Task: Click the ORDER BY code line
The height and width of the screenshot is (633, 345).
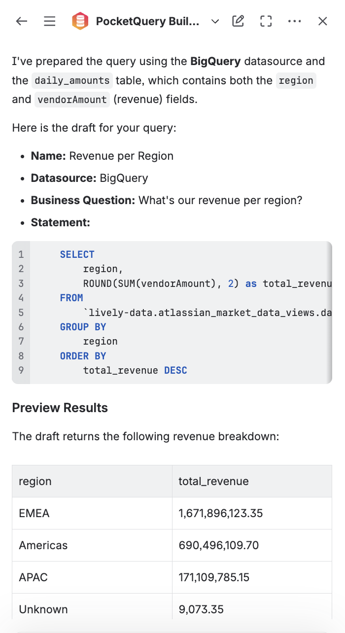Action: tap(83, 356)
